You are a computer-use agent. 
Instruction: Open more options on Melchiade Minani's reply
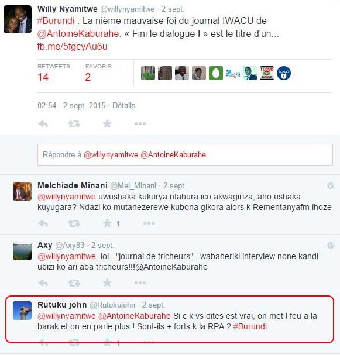pos(149,223)
